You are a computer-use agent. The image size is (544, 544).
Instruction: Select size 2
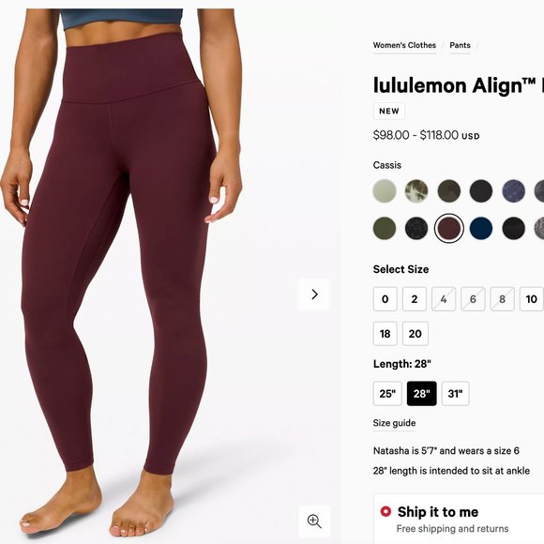(415, 298)
